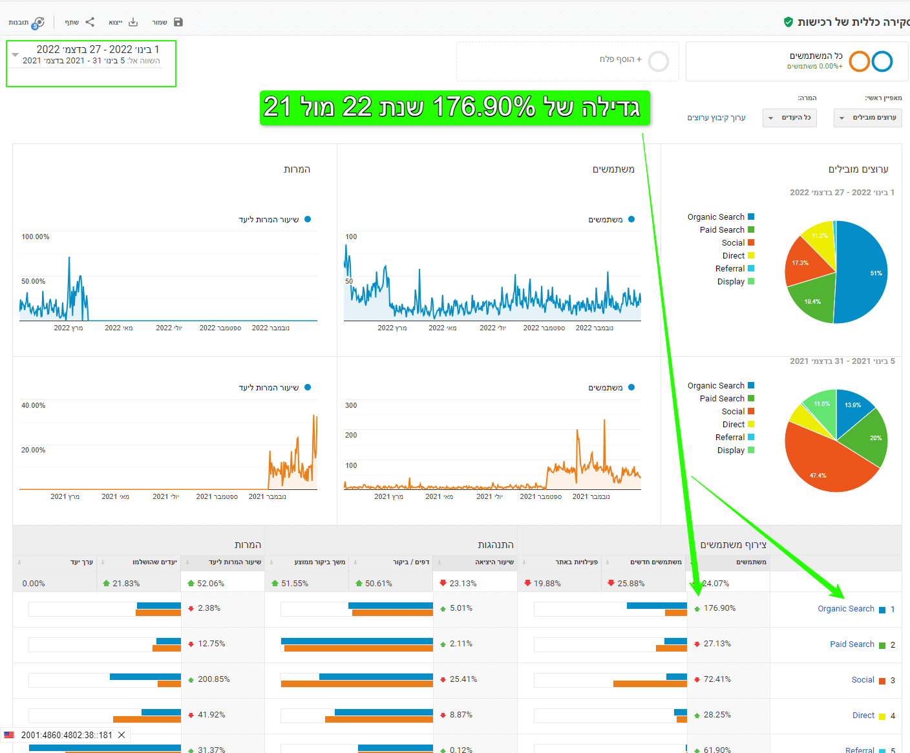Add a segment via empty circle
The image size is (910, 753).
pyautogui.click(x=659, y=61)
